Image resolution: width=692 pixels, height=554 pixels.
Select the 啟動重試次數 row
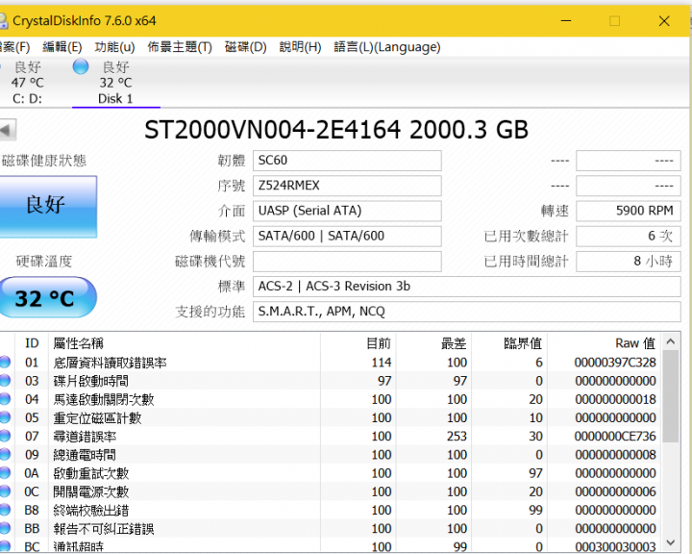[x=330, y=473]
